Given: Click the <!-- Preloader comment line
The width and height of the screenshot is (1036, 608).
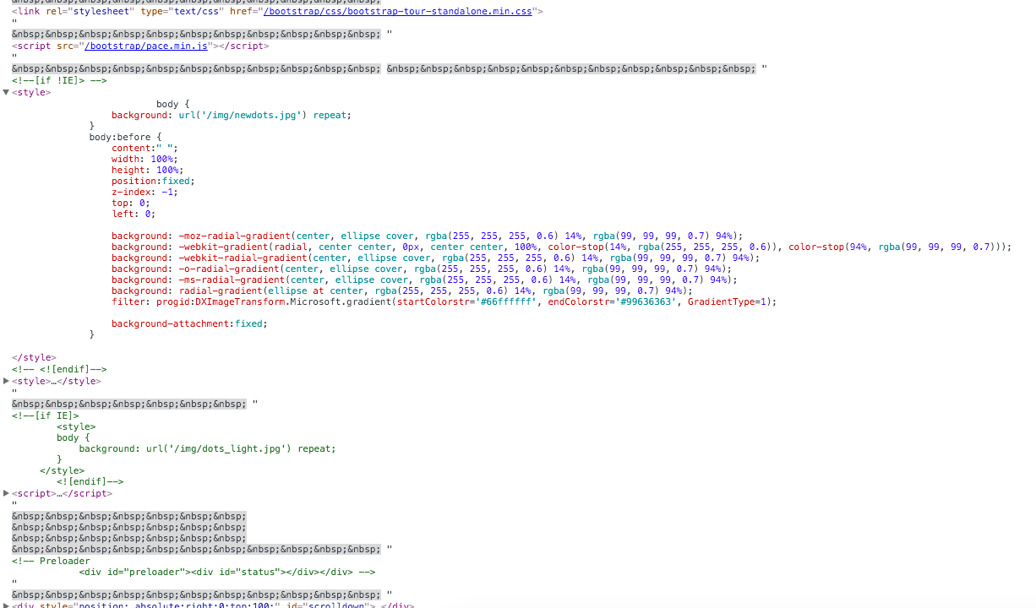Looking at the screenshot, I should (x=51, y=561).
